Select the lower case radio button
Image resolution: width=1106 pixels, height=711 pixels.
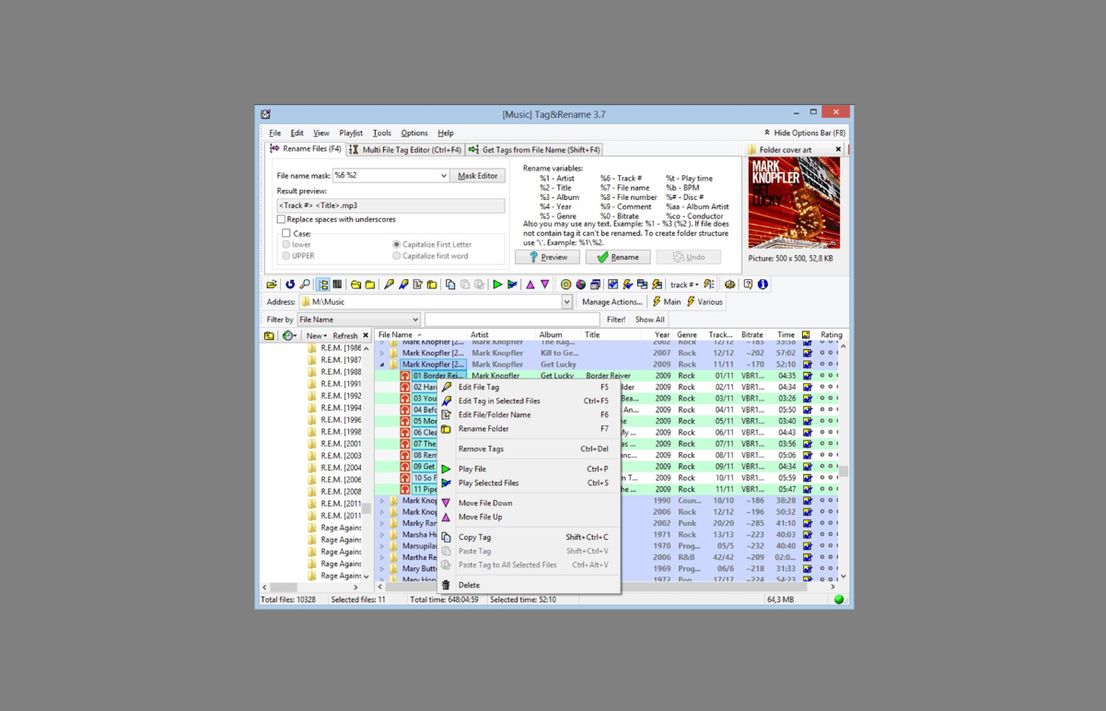[x=286, y=245]
